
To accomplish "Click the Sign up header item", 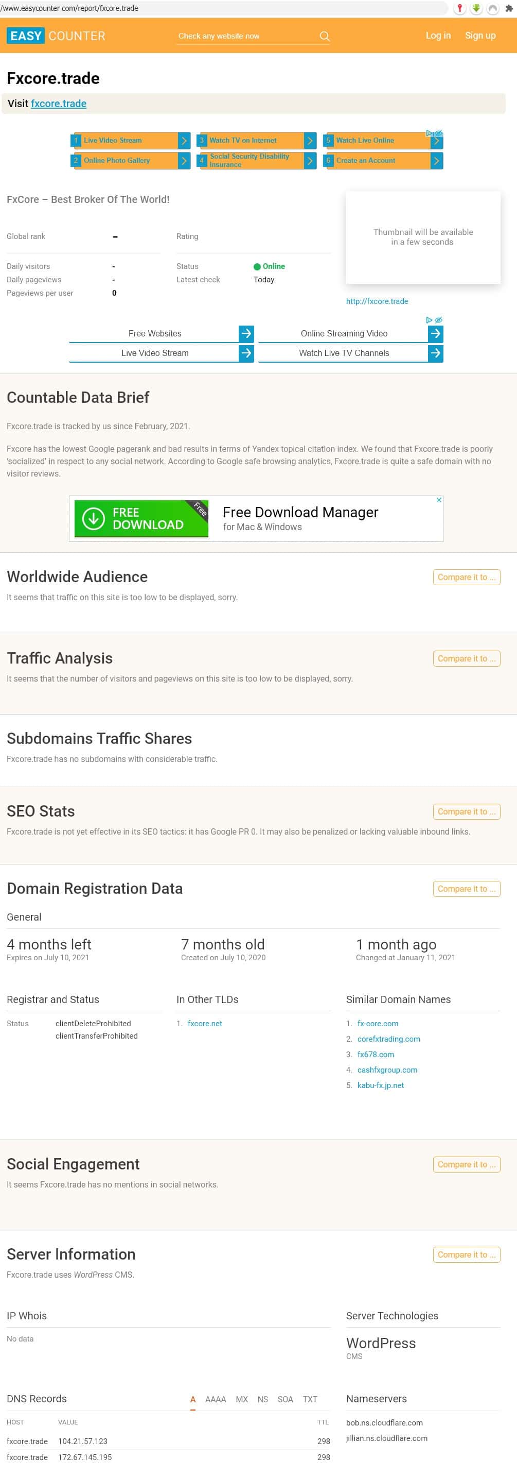I will (x=480, y=36).
